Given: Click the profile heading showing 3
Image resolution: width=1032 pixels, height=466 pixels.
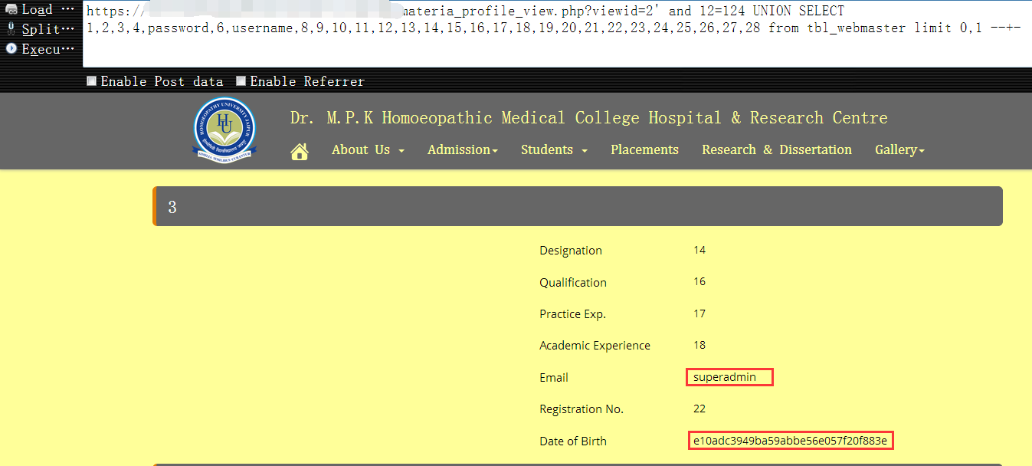Looking at the screenshot, I should [x=578, y=206].
